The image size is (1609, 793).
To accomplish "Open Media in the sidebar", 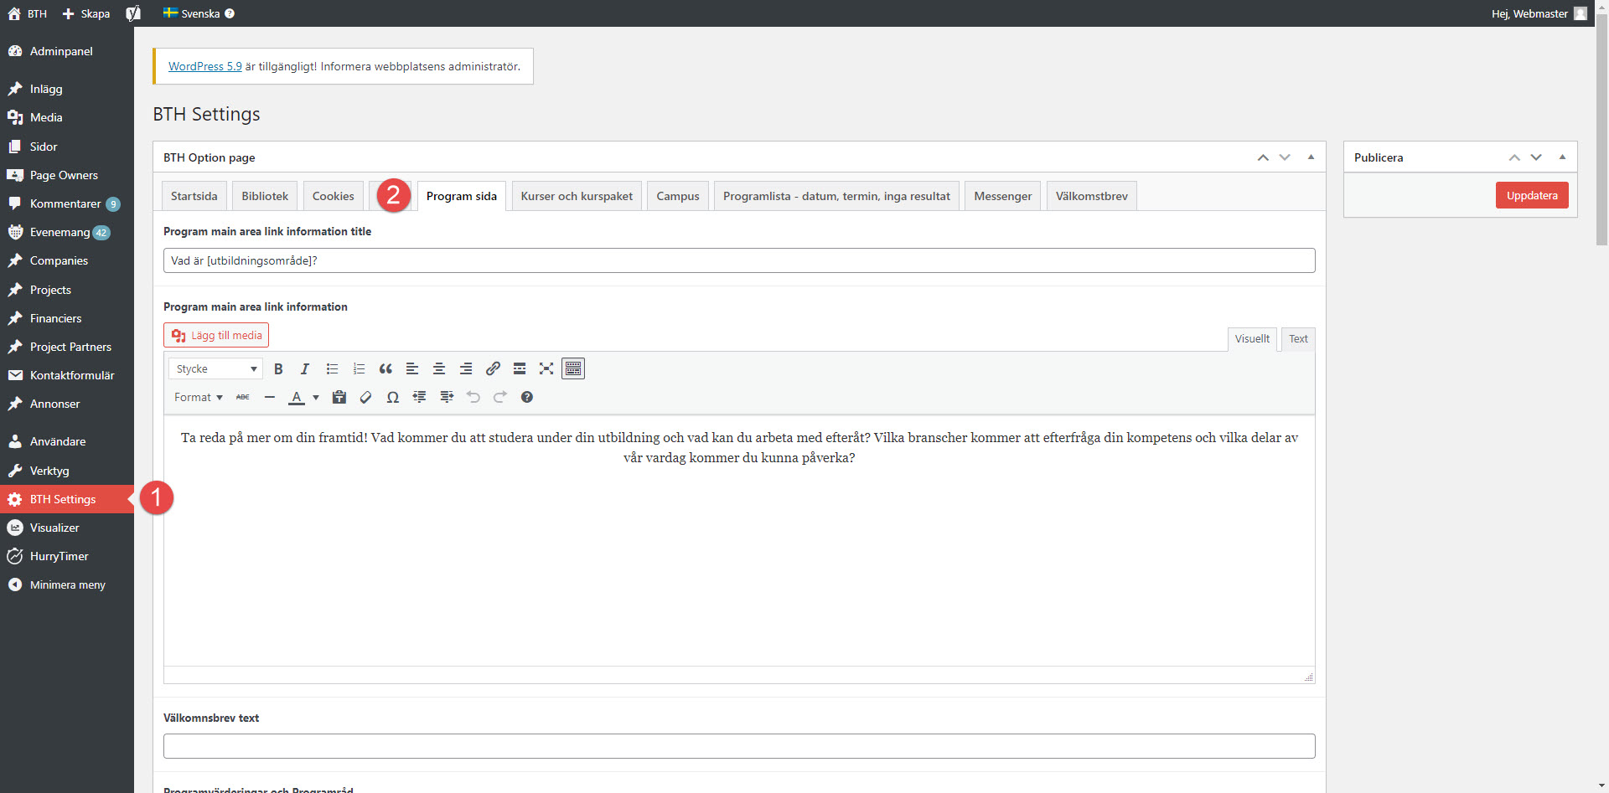I will pos(67,117).
